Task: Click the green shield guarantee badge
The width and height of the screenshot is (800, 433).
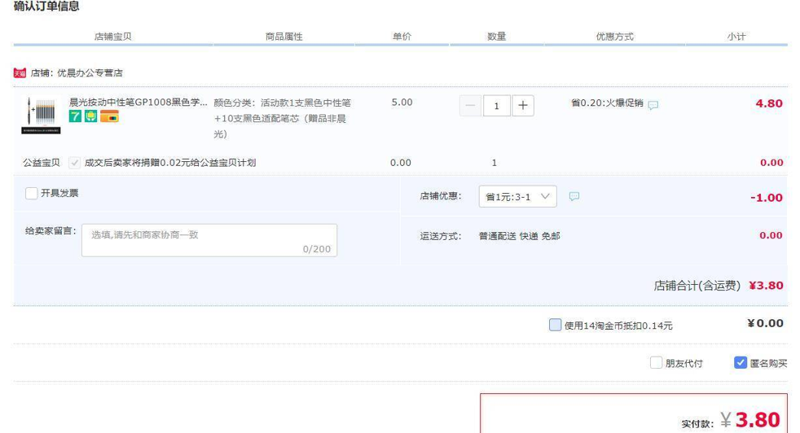Action: (x=90, y=117)
